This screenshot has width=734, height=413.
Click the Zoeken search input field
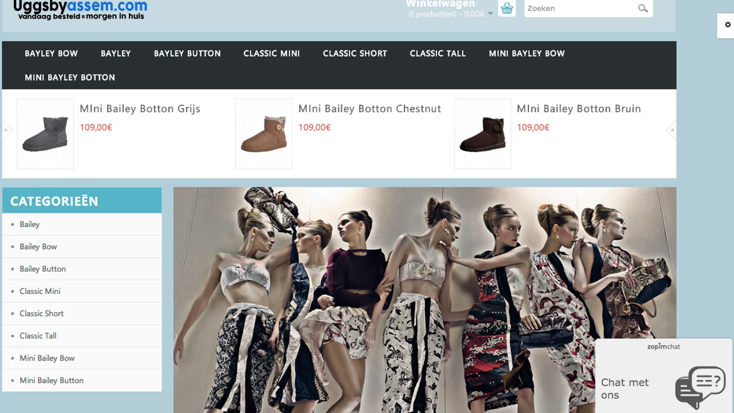coord(579,9)
